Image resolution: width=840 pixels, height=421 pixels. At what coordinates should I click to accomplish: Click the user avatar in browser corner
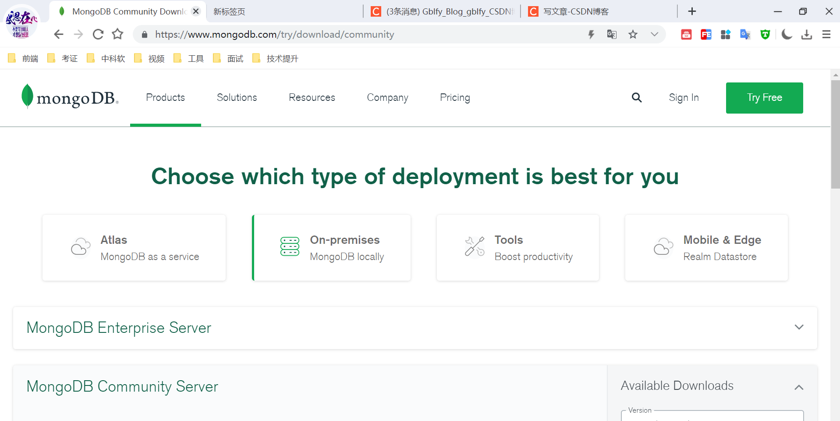(21, 21)
